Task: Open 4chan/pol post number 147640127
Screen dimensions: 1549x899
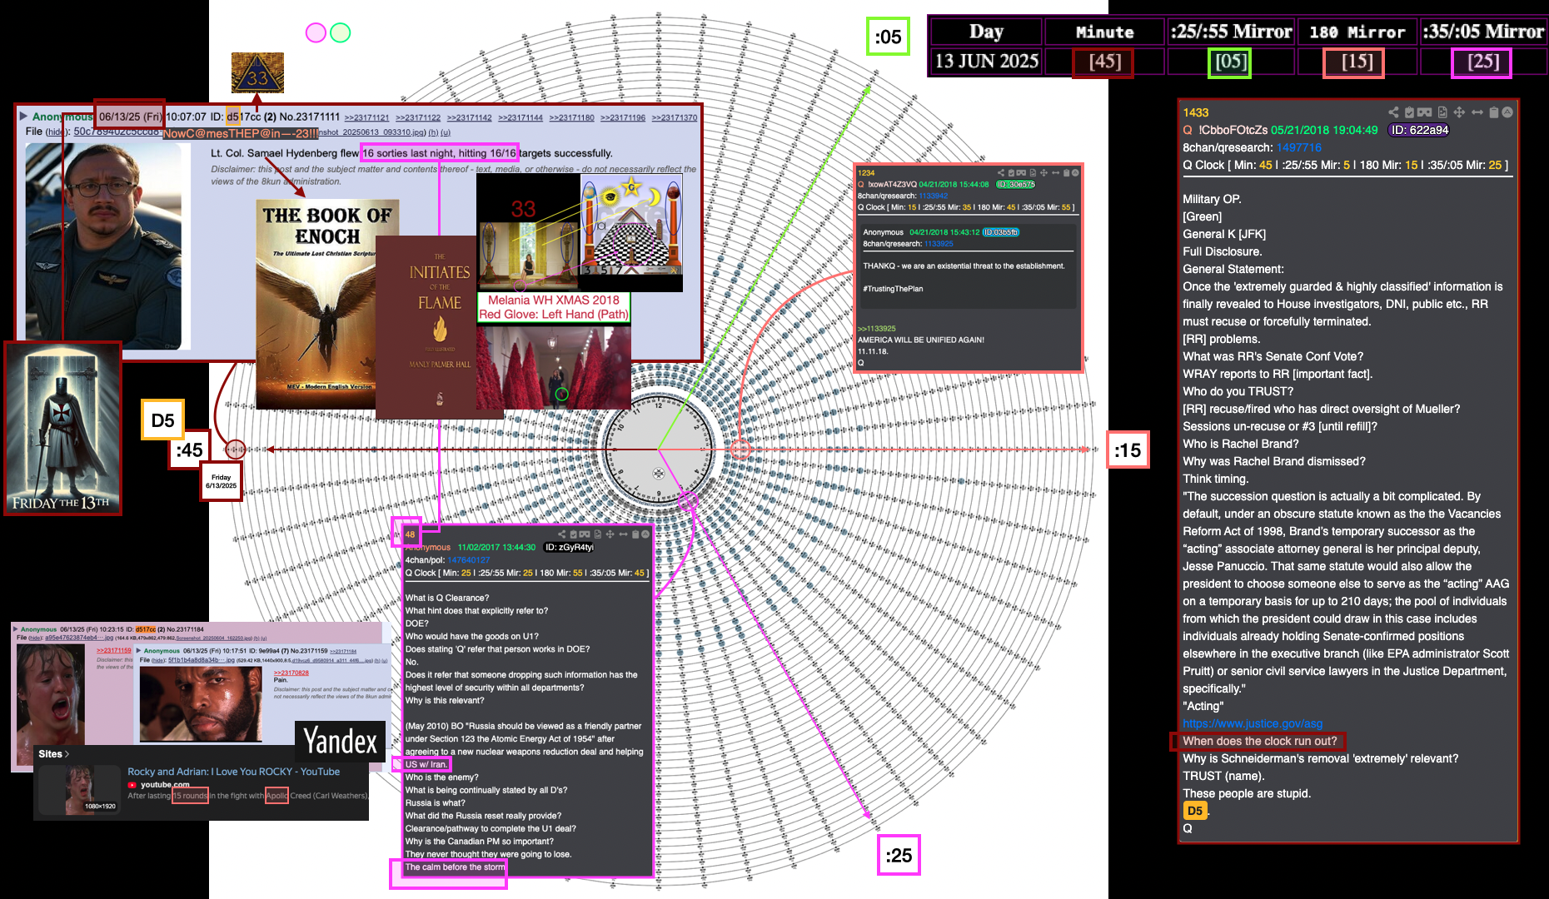Action: pyautogui.click(x=469, y=560)
